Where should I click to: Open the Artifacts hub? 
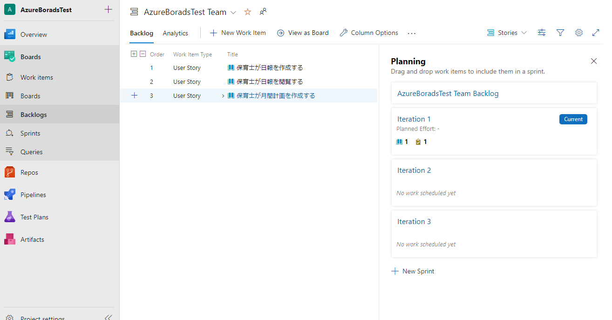[32, 239]
